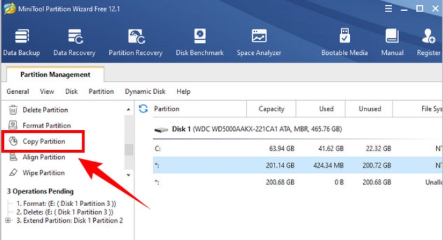Expand pending operation 3 Extend Partition
This screenshot has width=443, height=240.
pos(8,220)
